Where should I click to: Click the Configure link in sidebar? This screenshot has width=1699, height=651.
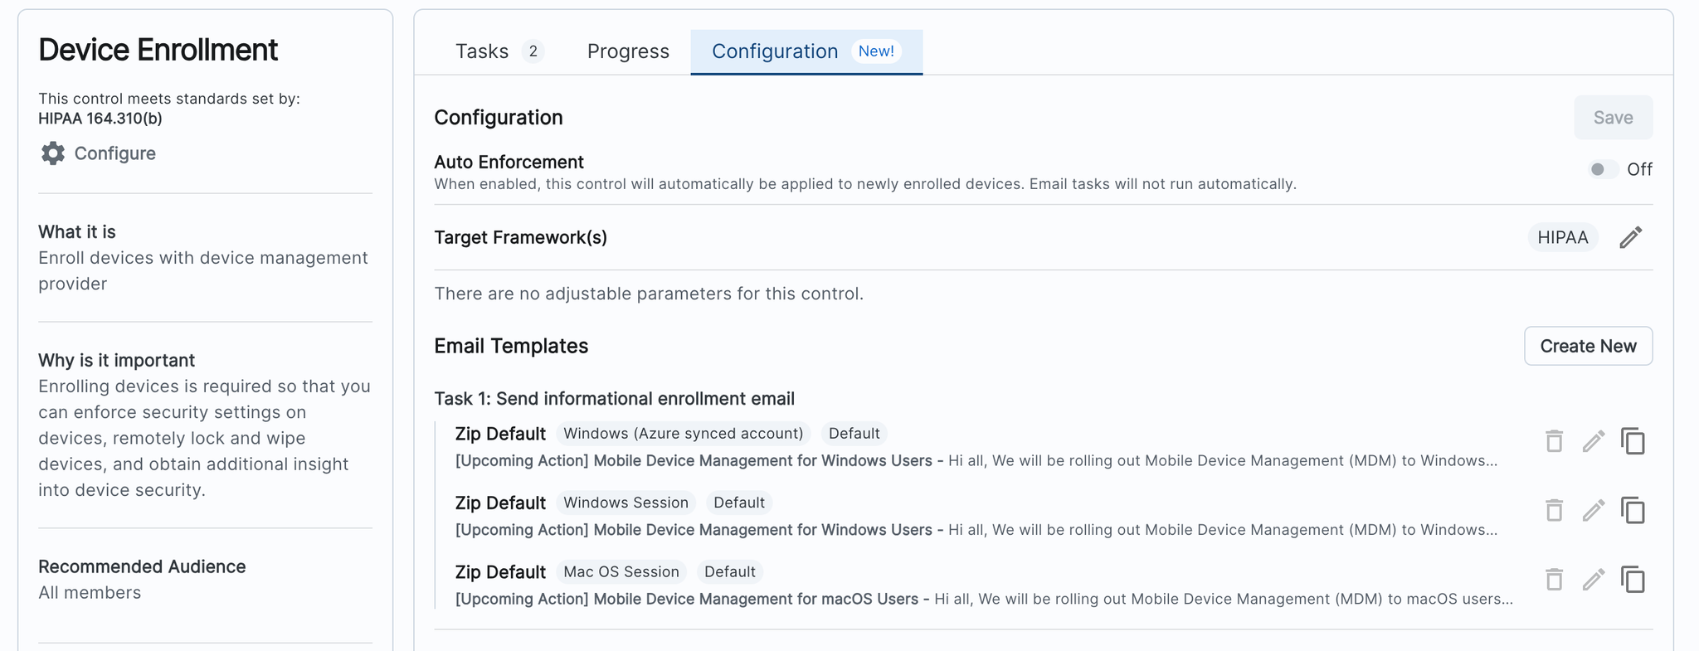114,153
